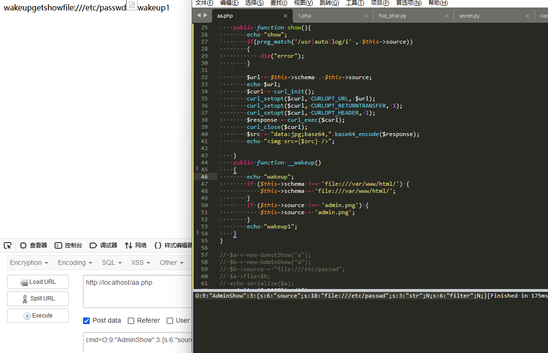
Task: Open the 调试器 debugger panel
Action: coord(103,245)
